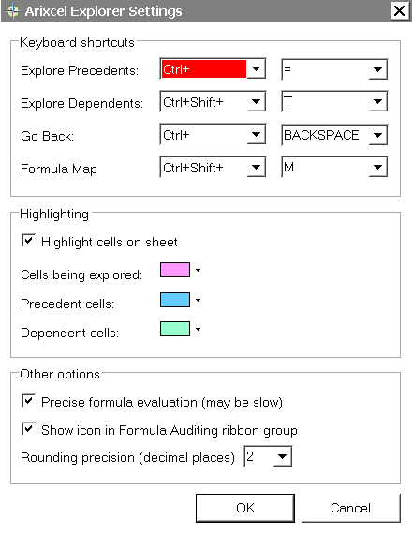
Task: Confirm settings with the OK button
Action: point(245,508)
